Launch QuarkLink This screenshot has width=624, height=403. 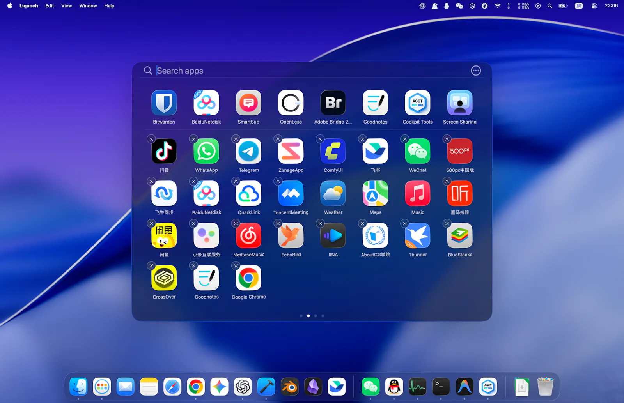(248, 193)
